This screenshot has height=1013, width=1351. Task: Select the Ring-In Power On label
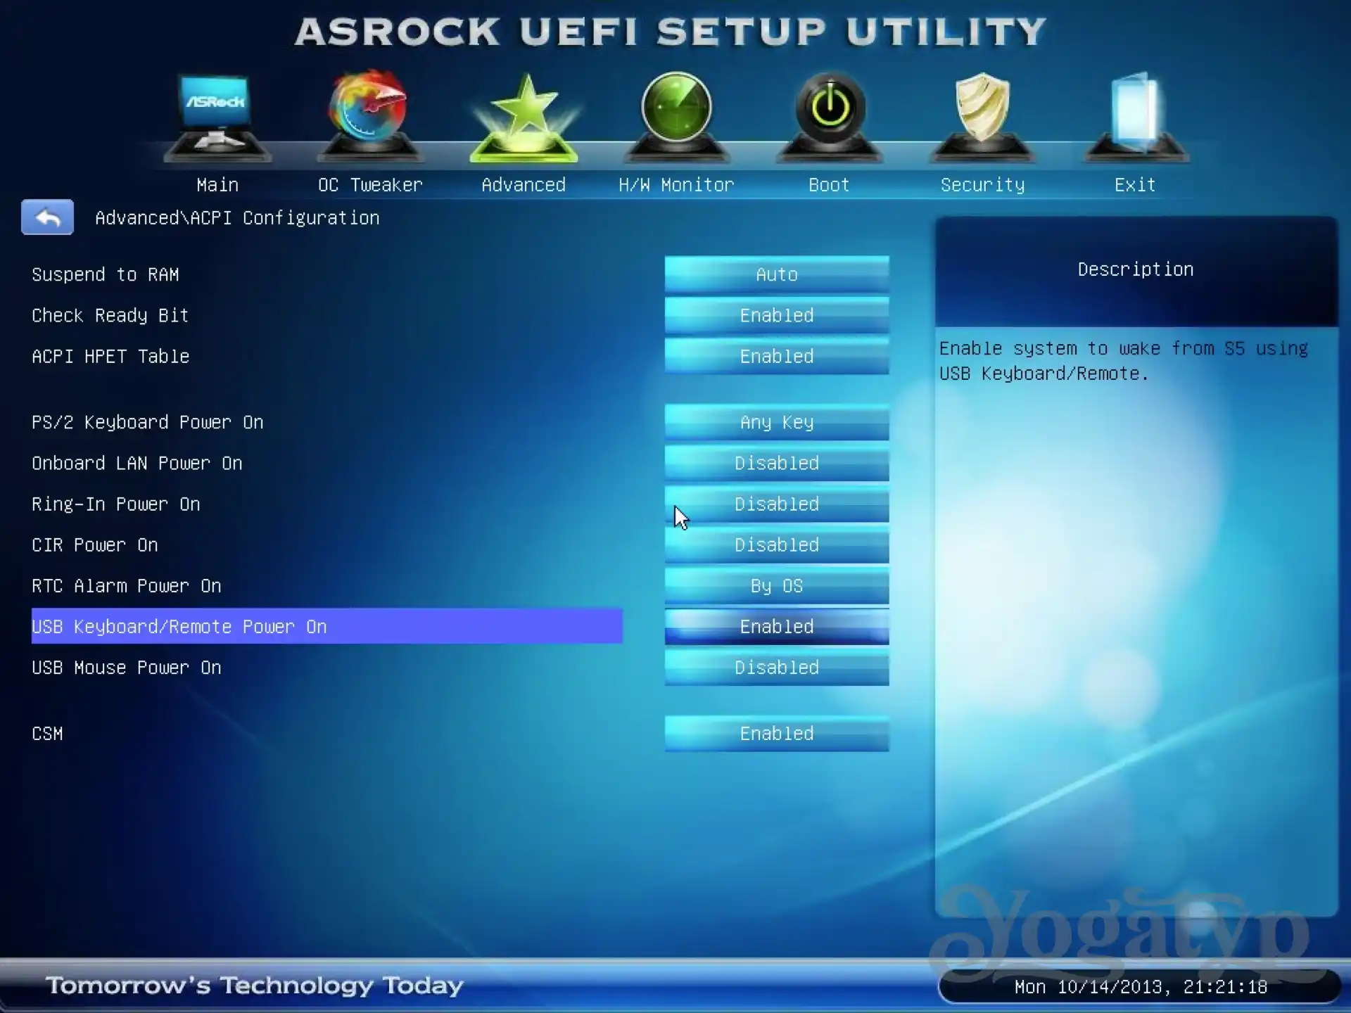pos(116,504)
